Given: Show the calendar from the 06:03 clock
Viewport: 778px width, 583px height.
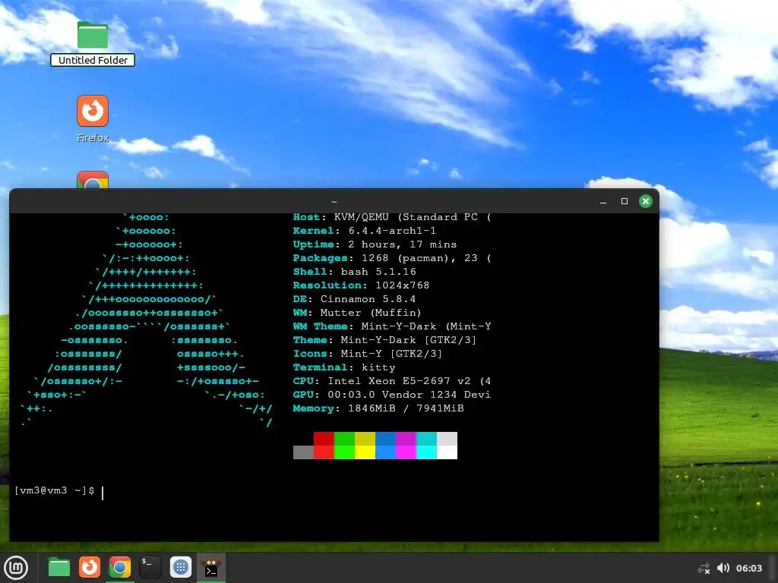Looking at the screenshot, I should coord(748,568).
